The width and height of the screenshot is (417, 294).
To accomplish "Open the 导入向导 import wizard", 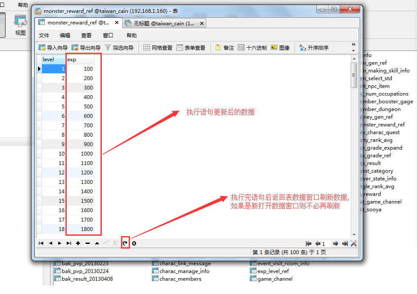I will click(x=53, y=48).
